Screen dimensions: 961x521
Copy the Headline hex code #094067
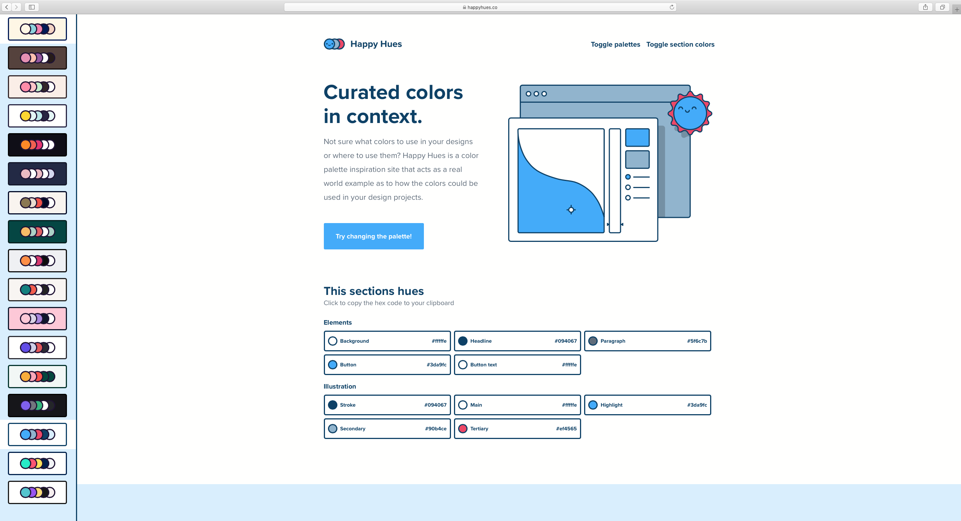point(565,341)
